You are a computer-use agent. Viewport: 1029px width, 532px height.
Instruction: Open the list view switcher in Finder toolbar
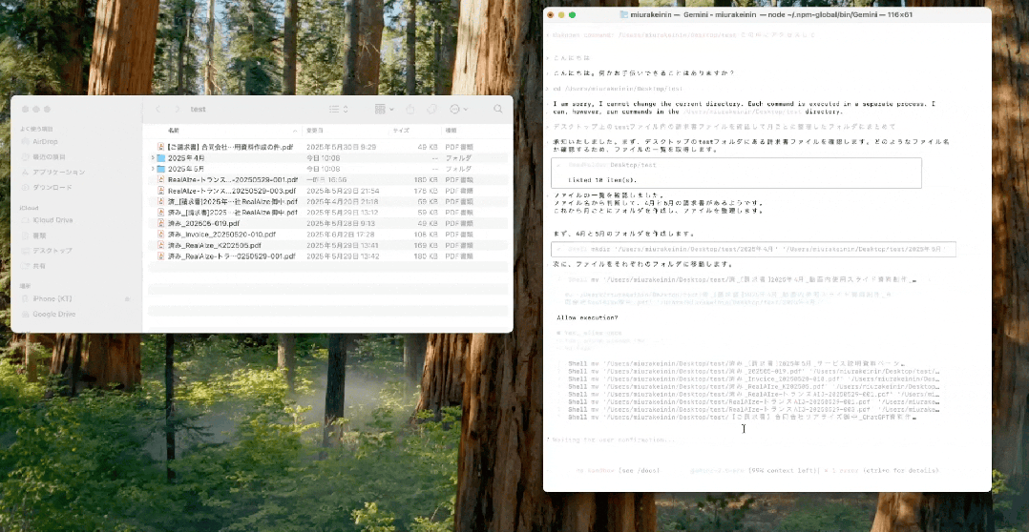tap(339, 109)
